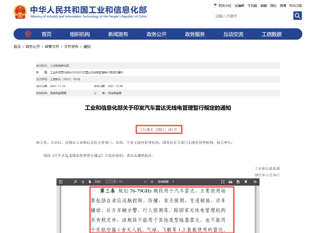Switch PDF to presentation fullscreen mode
The height and width of the screenshot is (233, 324).
click(223, 182)
